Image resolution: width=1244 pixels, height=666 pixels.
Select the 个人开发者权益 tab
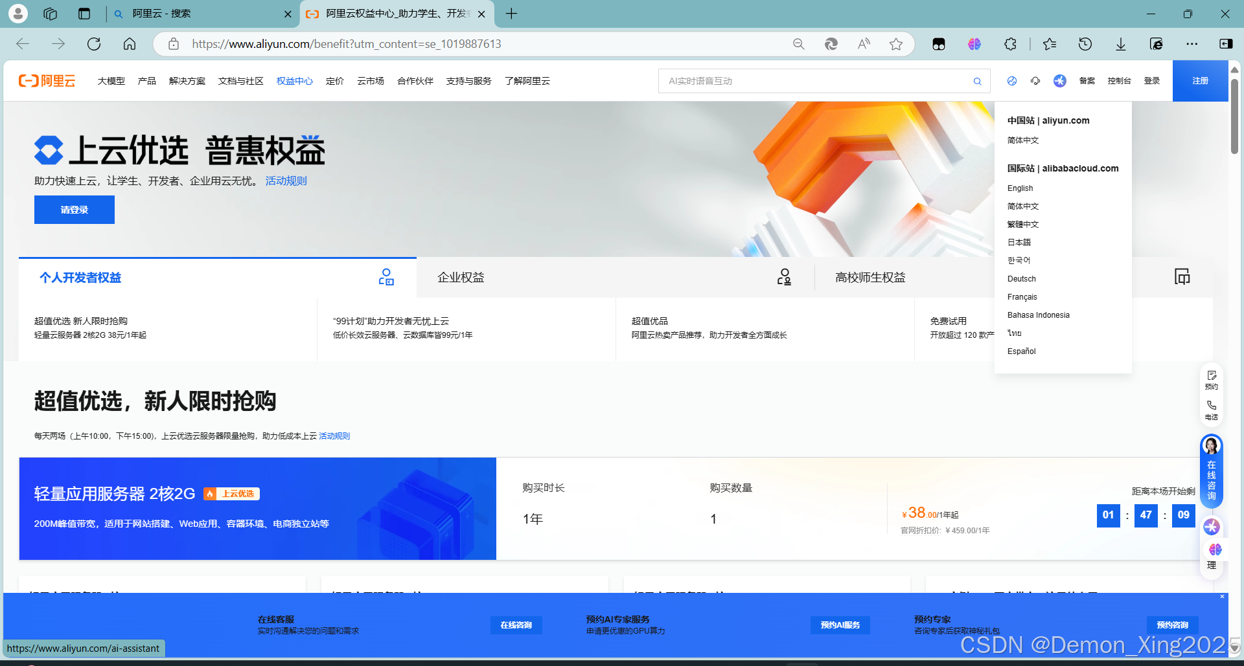218,278
